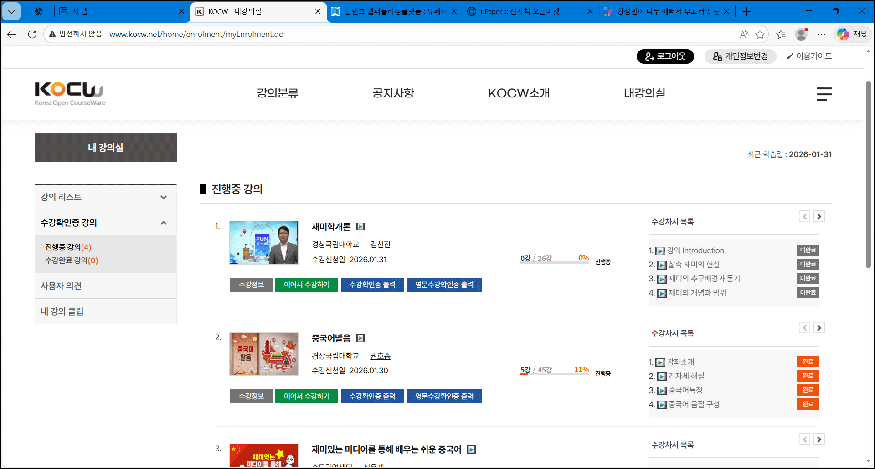Open browser profile avatar icon
This screenshot has width=875, height=469.
[x=801, y=34]
